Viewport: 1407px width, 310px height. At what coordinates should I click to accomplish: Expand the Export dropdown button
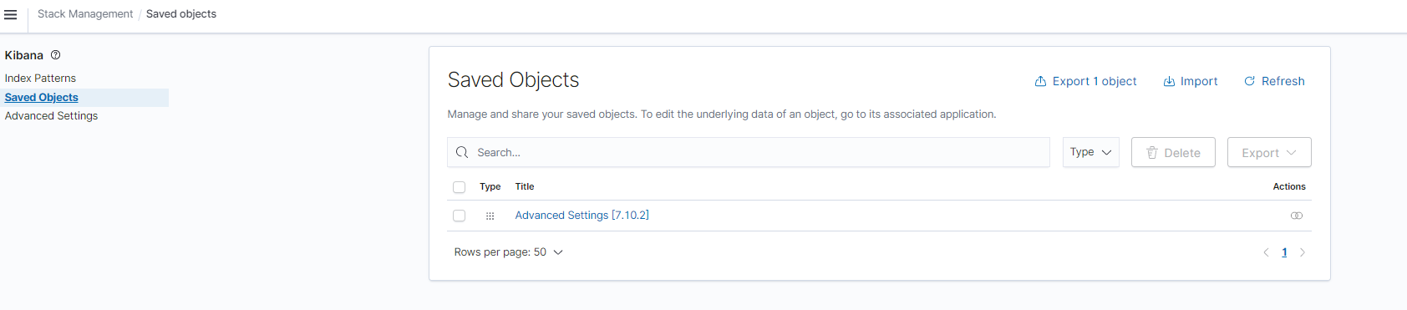(1269, 152)
